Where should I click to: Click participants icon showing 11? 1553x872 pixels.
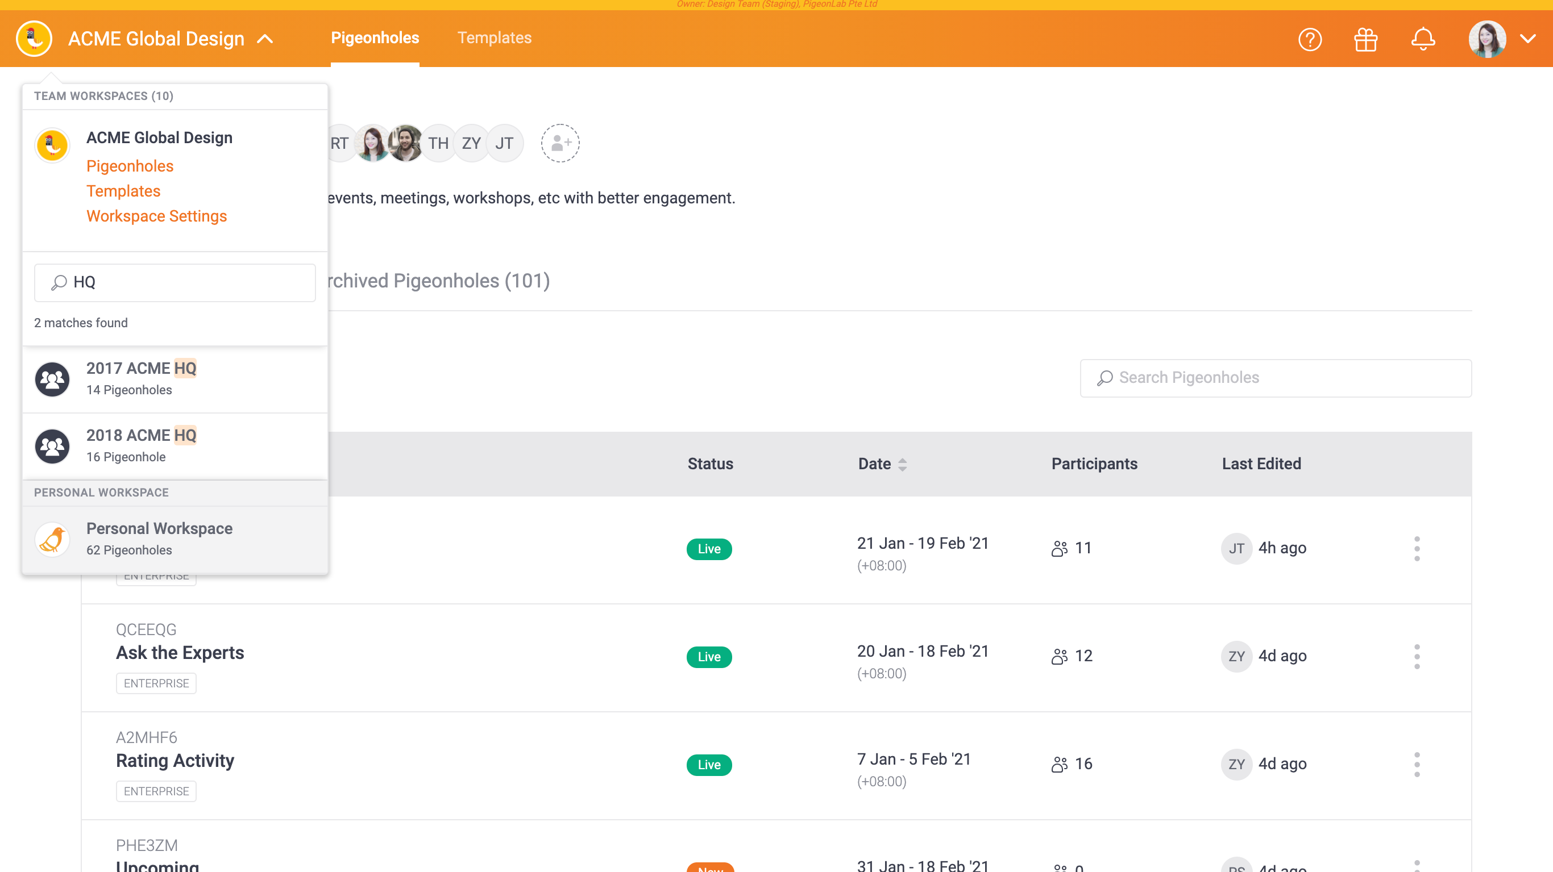pyautogui.click(x=1059, y=548)
